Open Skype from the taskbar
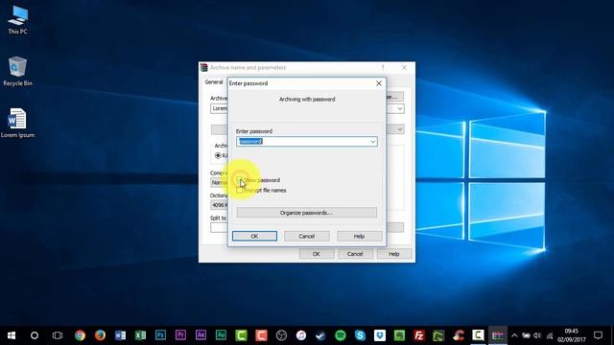 [360, 335]
